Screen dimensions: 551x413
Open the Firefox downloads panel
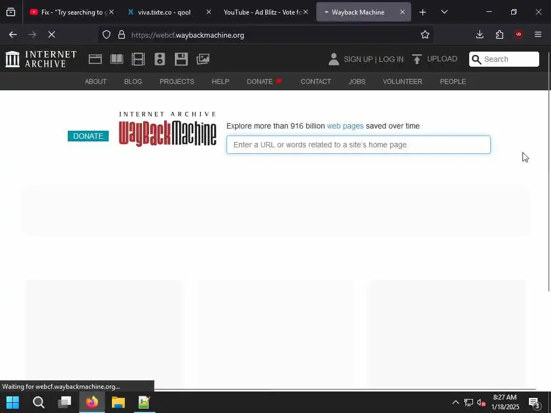click(479, 34)
